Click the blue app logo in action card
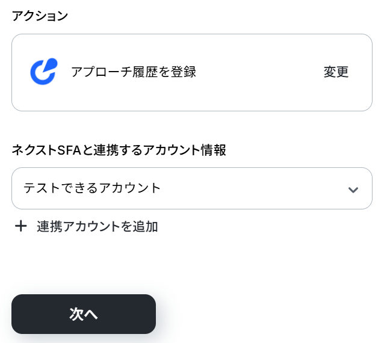Image resolution: width=390 pixels, height=343 pixels. coord(43,72)
